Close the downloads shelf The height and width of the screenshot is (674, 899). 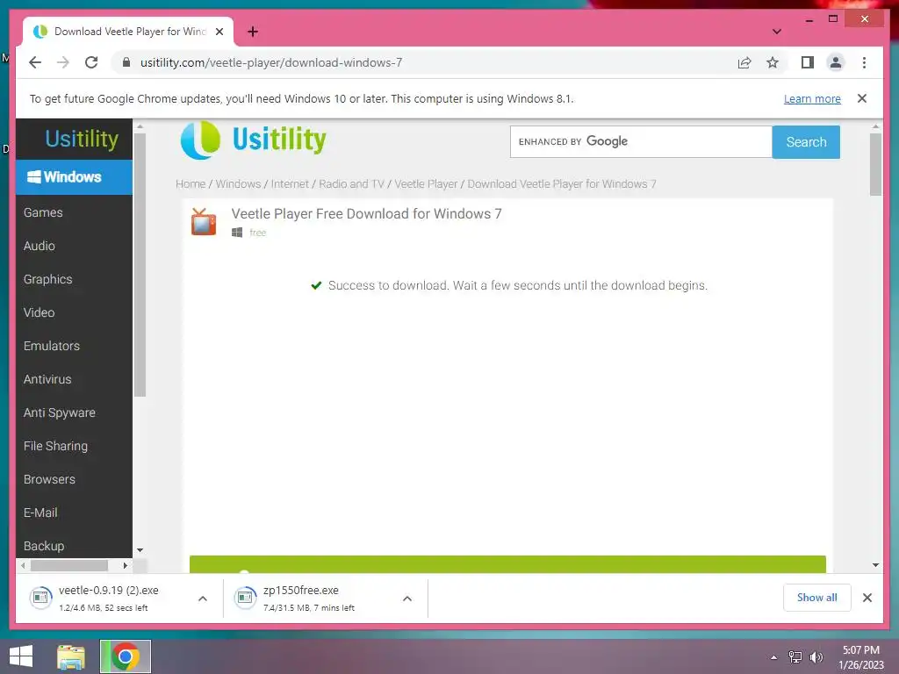click(x=867, y=598)
